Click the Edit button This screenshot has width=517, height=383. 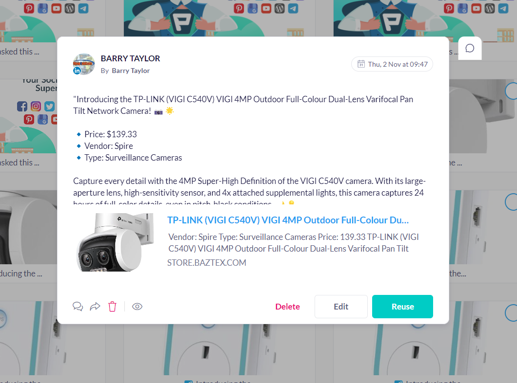[x=341, y=307]
